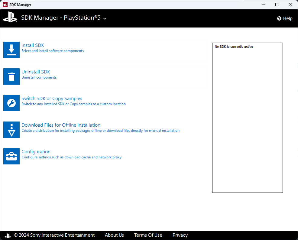
Task: Click the small PlayStation logo in footer
Action: click(8, 235)
